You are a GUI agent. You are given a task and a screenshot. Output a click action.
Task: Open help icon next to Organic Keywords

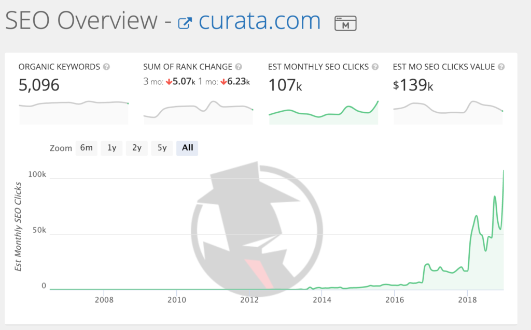[106, 67]
